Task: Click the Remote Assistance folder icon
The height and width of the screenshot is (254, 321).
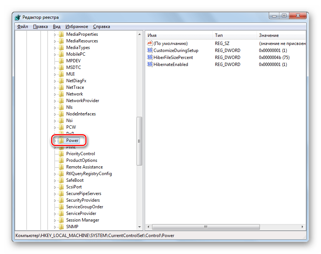Action: (x=61, y=167)
